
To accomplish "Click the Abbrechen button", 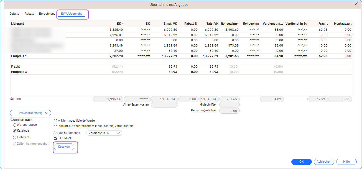I will (x=324, y=162).
